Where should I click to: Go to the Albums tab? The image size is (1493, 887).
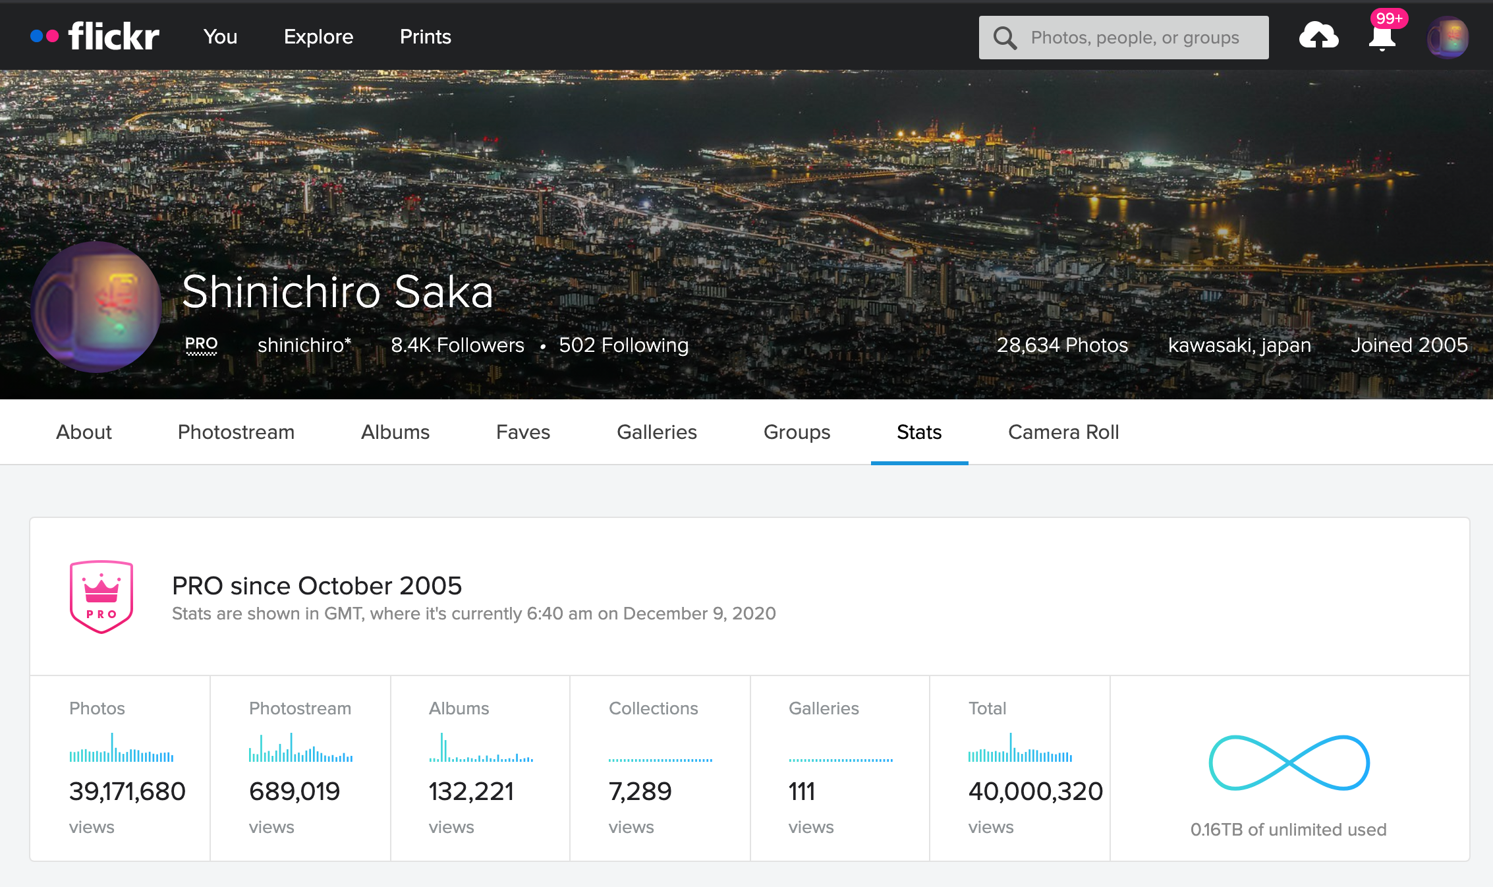(395, 432)
